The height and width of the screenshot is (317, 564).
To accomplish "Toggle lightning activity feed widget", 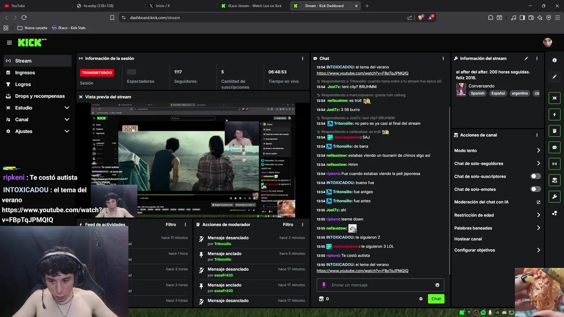I will click(554, 114).
